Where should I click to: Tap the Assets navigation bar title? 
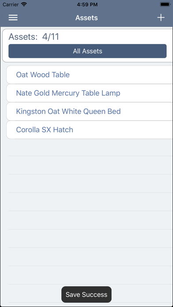click(86, 18)
